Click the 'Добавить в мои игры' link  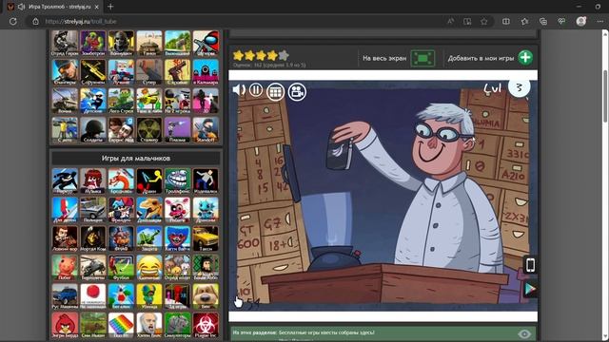(x=481, y=58)
